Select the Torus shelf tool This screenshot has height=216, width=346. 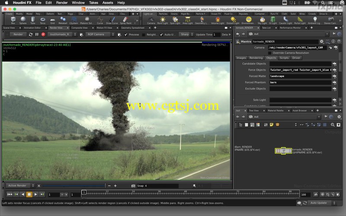click(42, 20)
